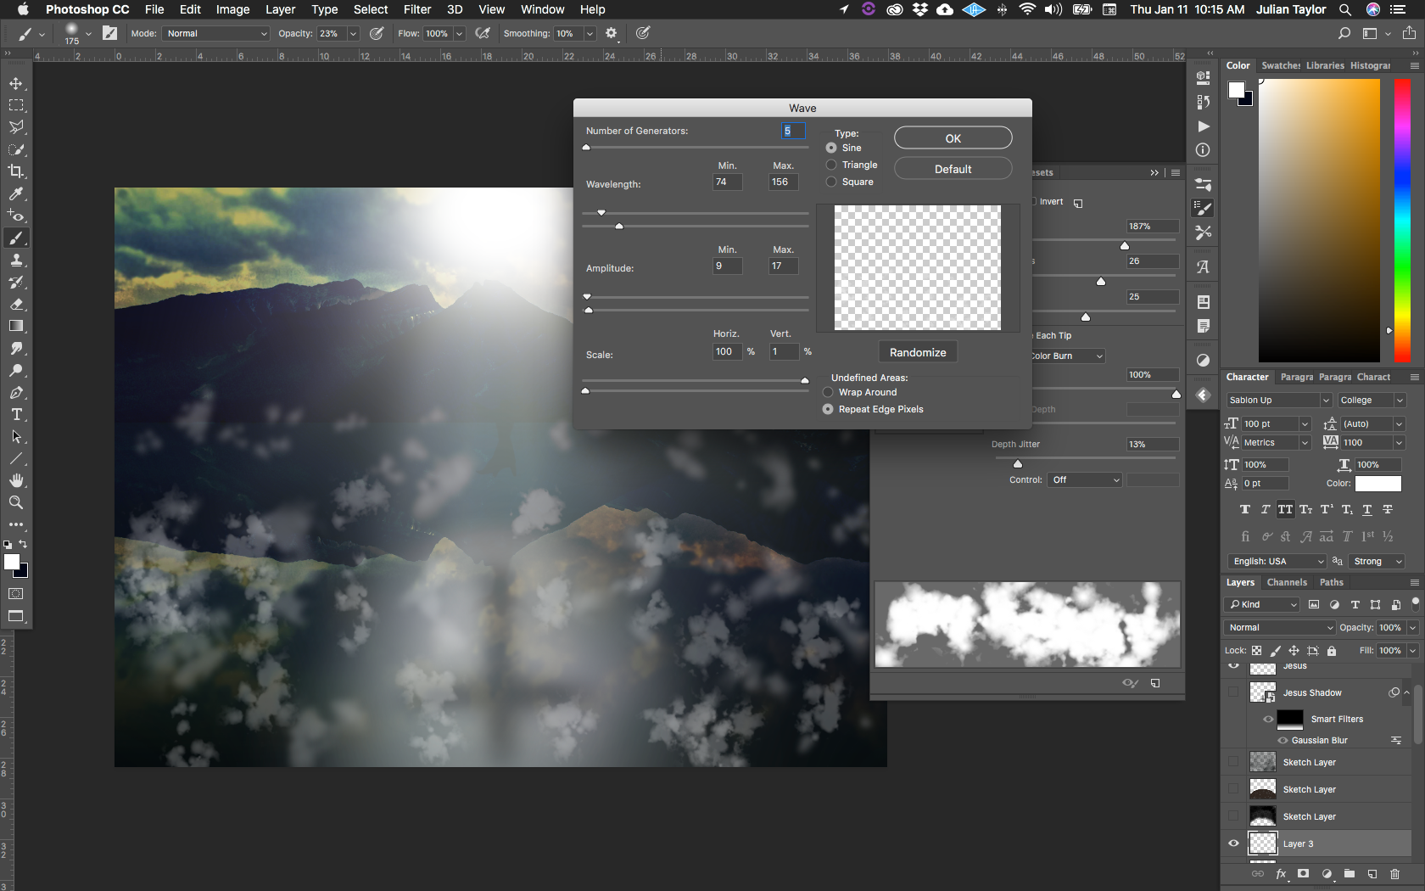Select the Move tool
The height and width of the screenshot is (891, 1425).
pyautogui.click(x=16, y=83)
